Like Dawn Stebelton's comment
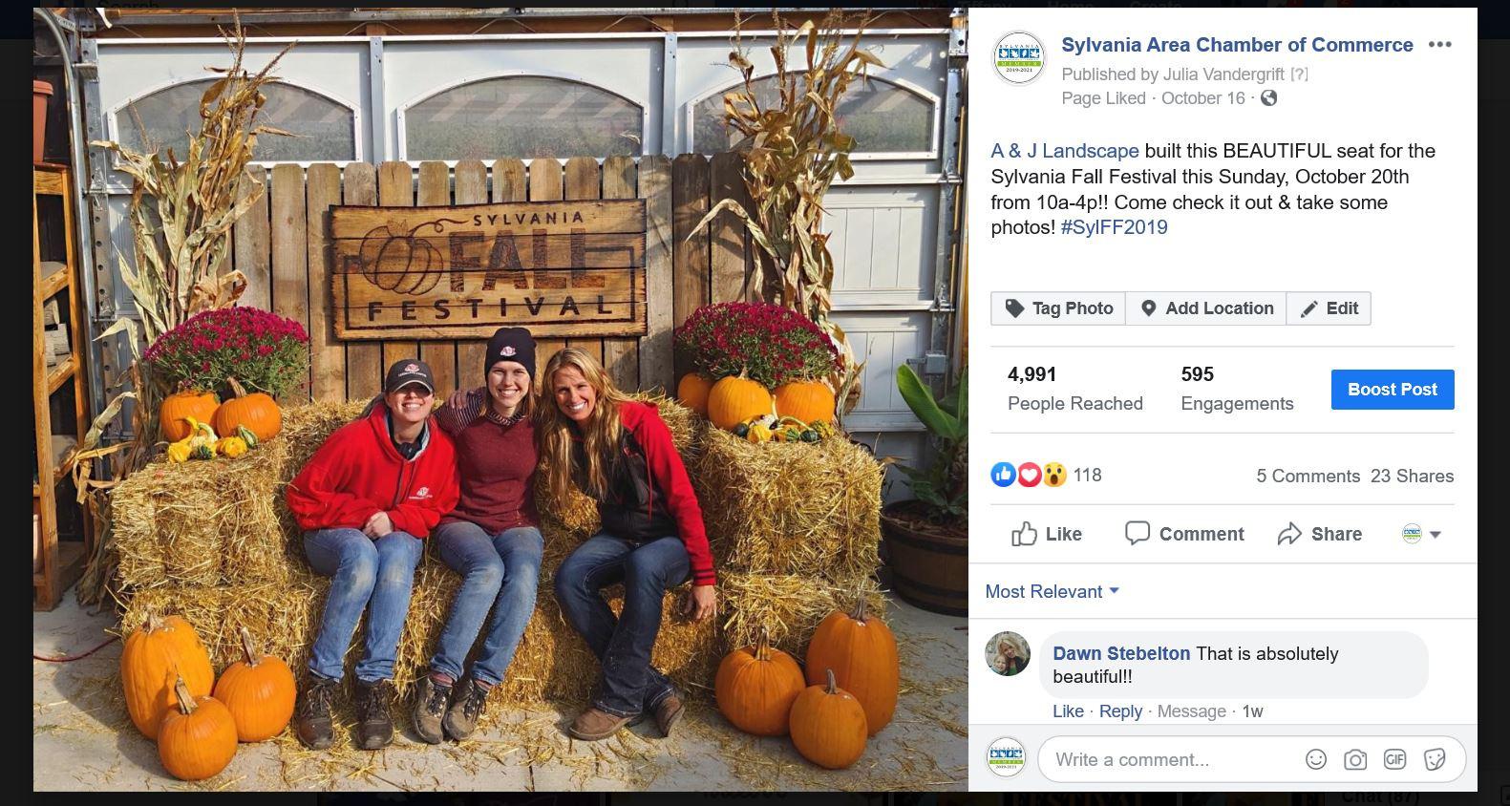 (1068, 711)
